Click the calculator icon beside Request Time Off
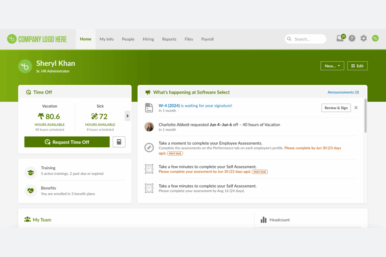 (x=119, y=142)
